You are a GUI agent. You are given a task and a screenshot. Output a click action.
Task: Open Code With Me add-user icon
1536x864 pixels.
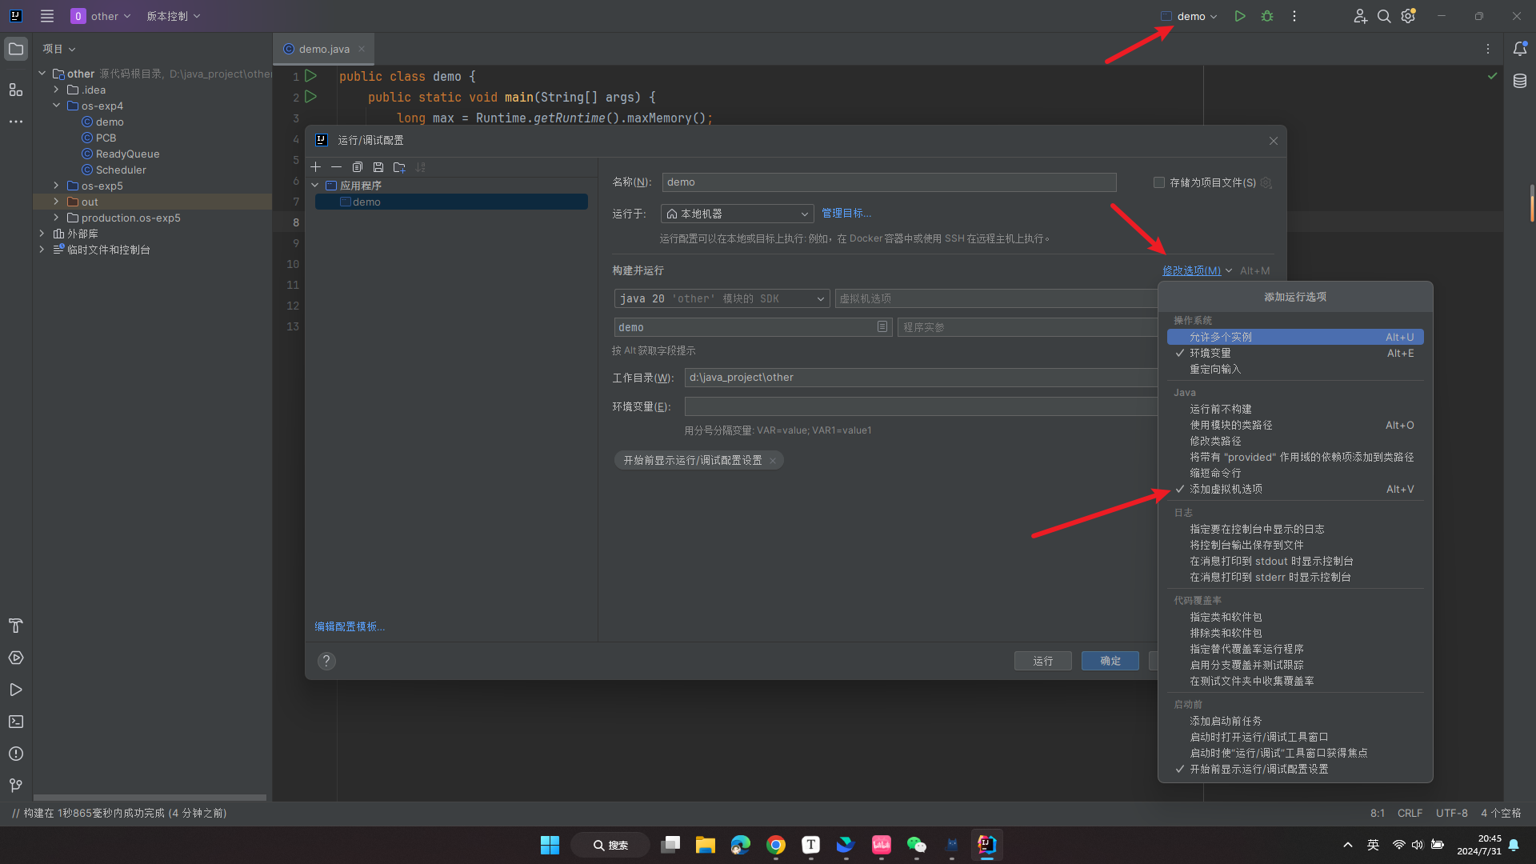pos(1360,16)
